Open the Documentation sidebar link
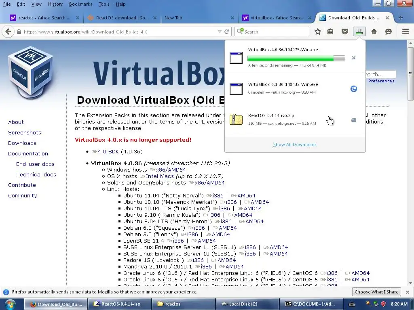The height and width of the screenshot is (310, 414). [x=28, y=154]
